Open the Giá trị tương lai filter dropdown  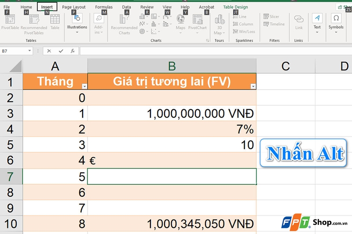(253, 86)
